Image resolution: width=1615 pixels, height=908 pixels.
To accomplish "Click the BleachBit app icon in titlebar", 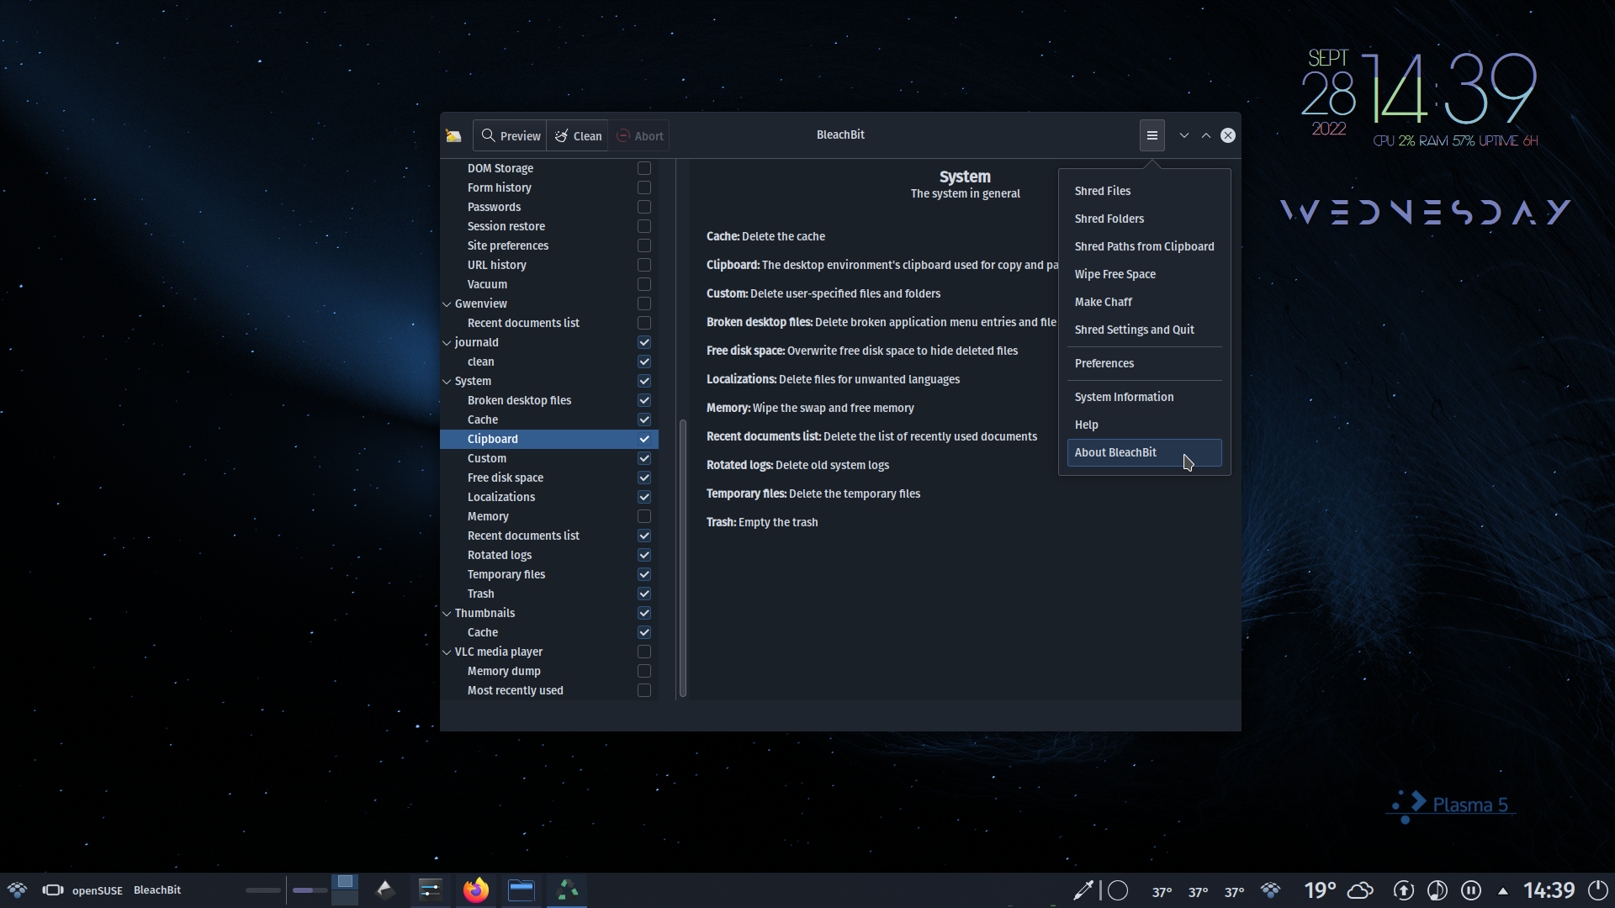I will 453,135.
